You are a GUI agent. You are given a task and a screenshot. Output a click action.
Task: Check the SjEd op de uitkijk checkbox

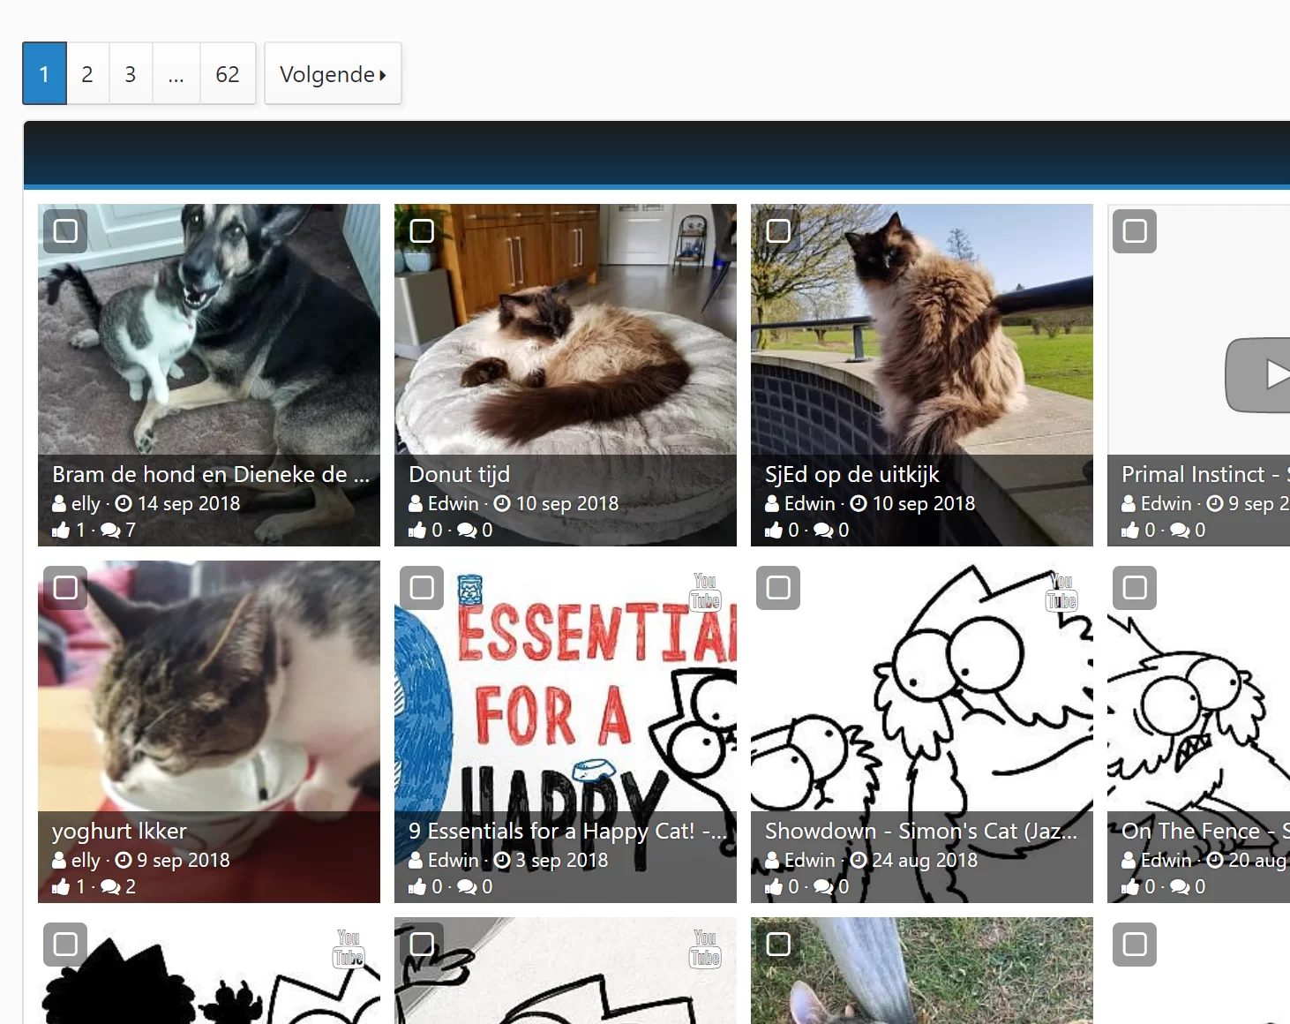778,231
